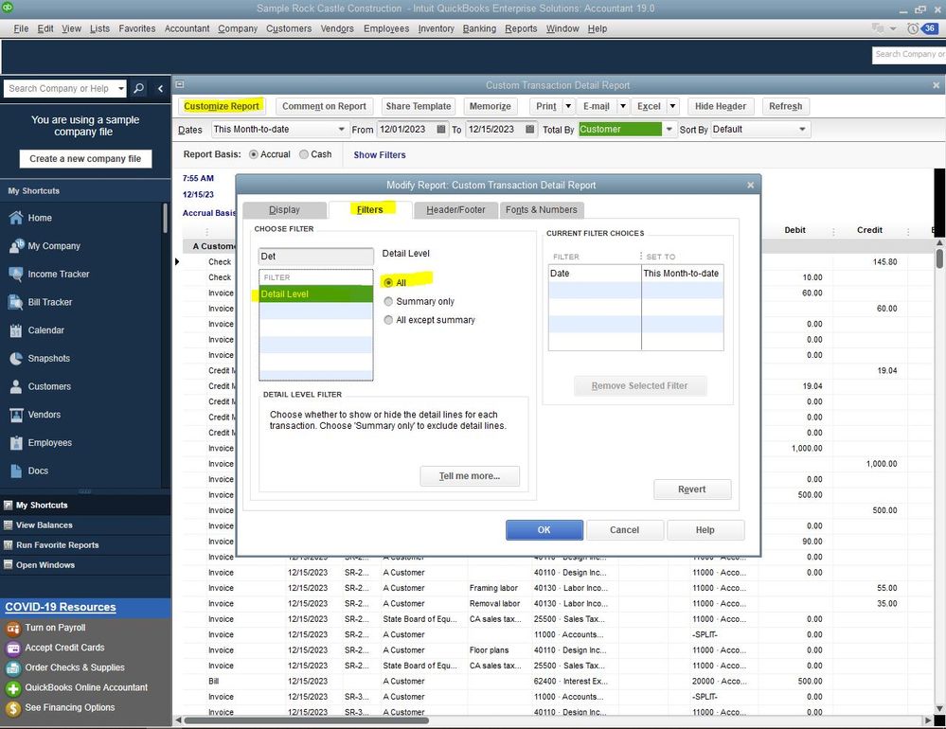Click the Customize Report button
Screen dimensions: 946x729
coord(222,106)
